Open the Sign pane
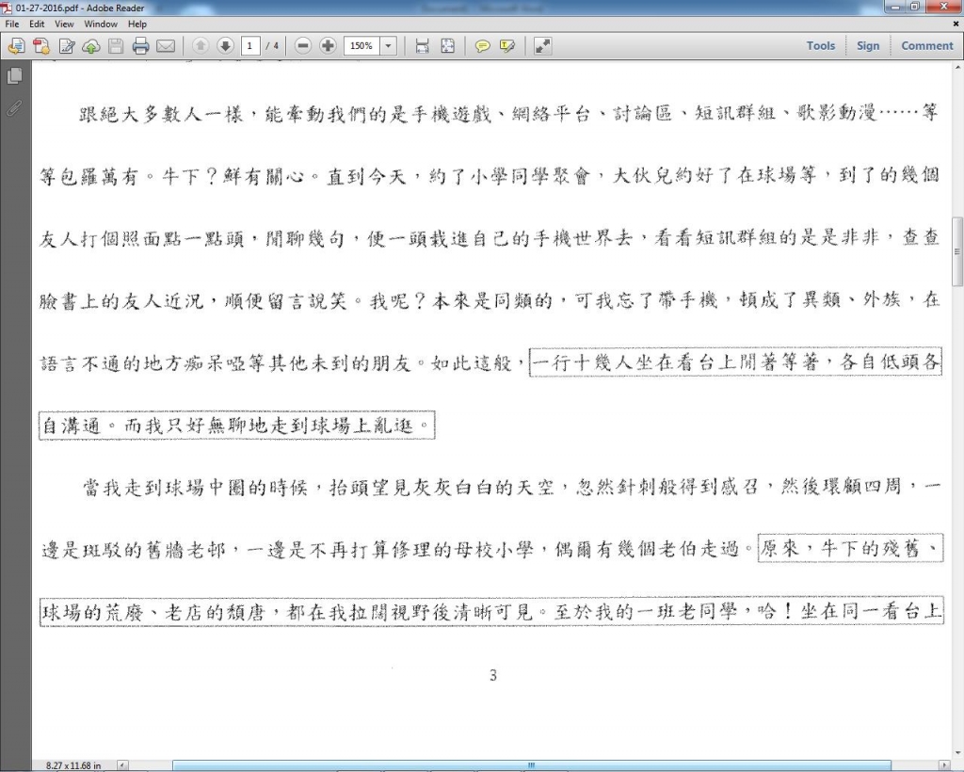The height and width of the screenshot is (772, 964). coord(867,45)
